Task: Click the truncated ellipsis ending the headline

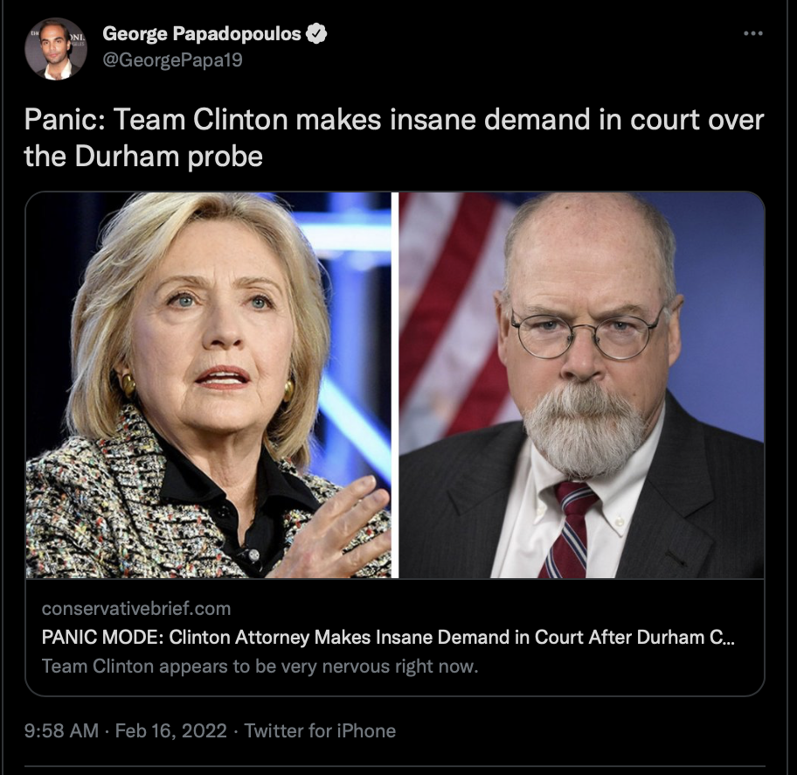Action: [x=728, y=639]
